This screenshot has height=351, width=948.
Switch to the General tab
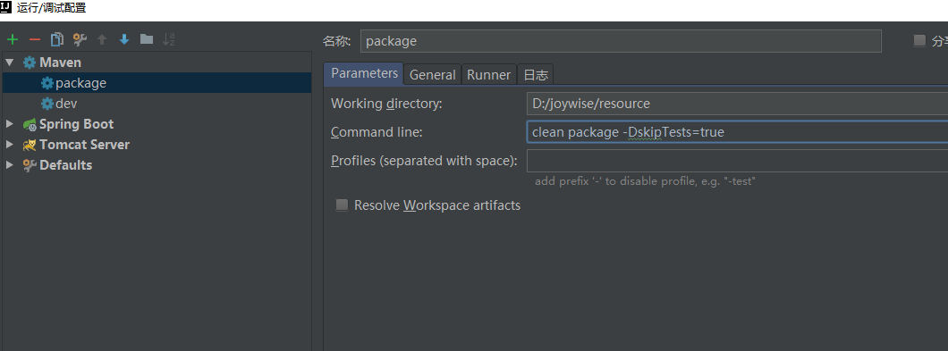click(x=432, y=74)
